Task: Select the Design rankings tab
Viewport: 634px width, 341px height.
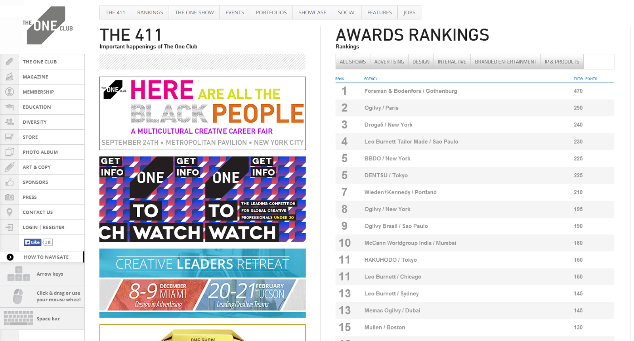Action: point(421,62)
